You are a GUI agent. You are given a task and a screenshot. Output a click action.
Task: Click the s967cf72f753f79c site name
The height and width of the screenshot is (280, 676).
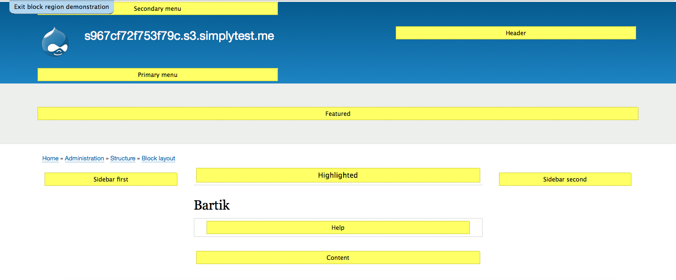(179, 36)
